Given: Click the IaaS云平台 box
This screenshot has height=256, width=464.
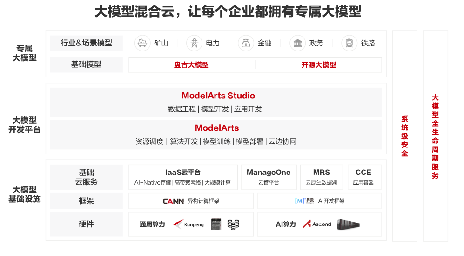Looking at the screenshot, I should [183, 177].
